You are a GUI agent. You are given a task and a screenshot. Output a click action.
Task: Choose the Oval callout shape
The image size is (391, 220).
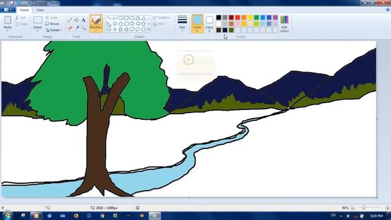pyautogui.click(x=138, y=29)
